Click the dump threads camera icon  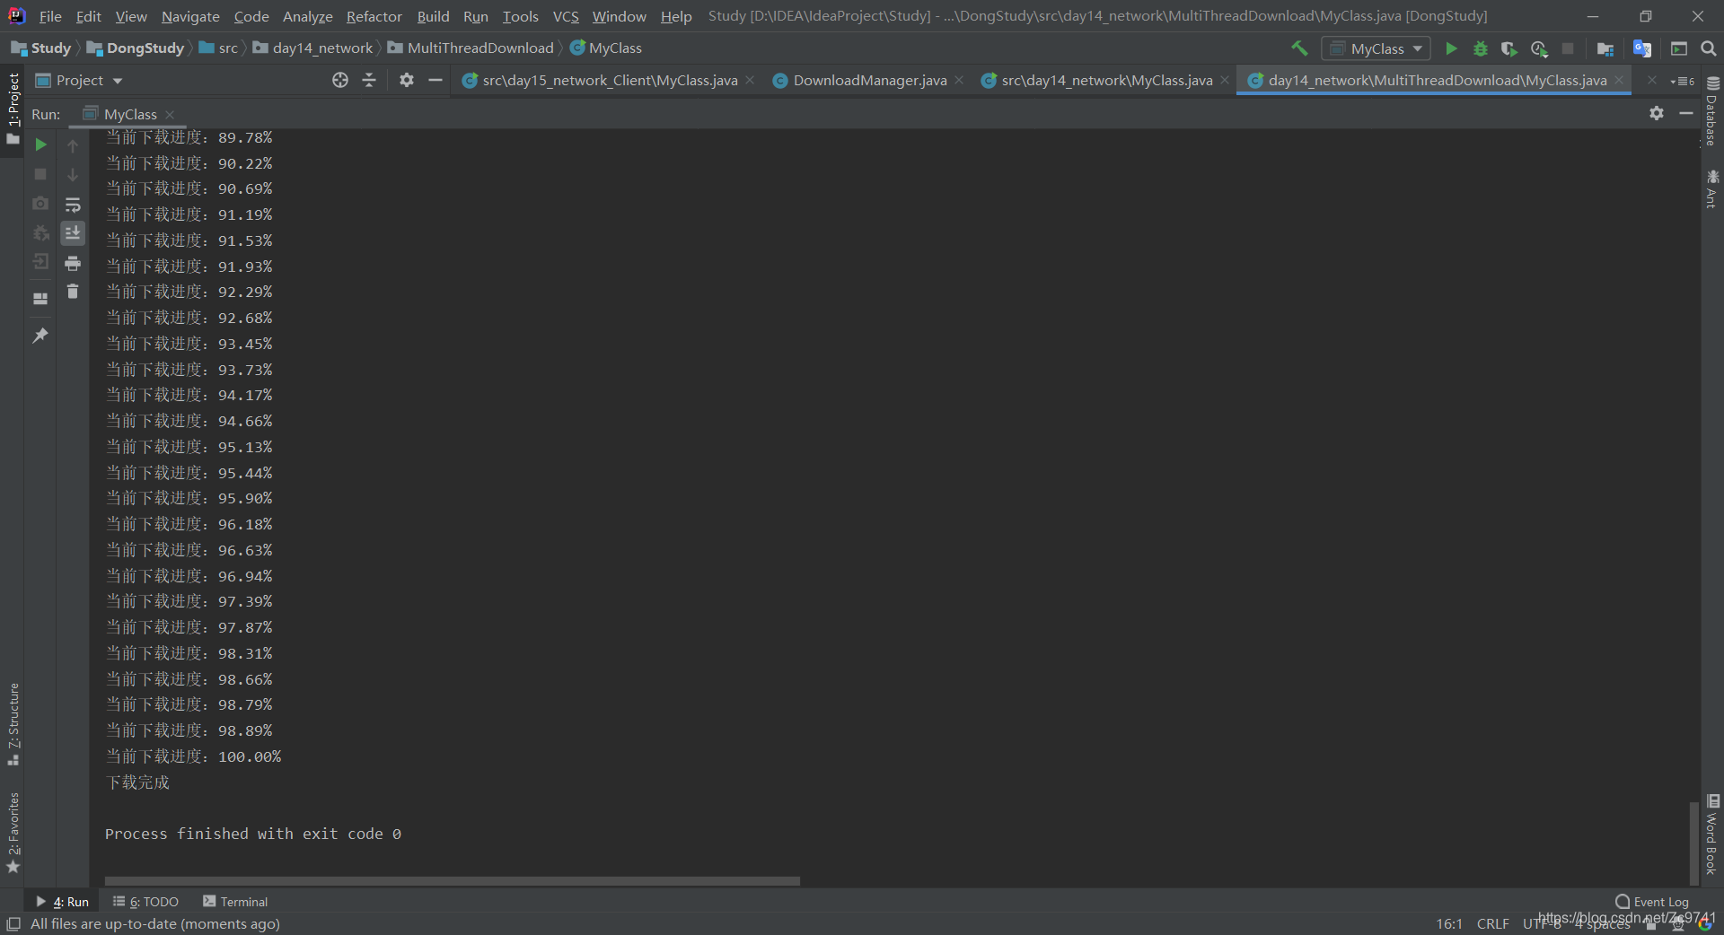pos(40,204)
